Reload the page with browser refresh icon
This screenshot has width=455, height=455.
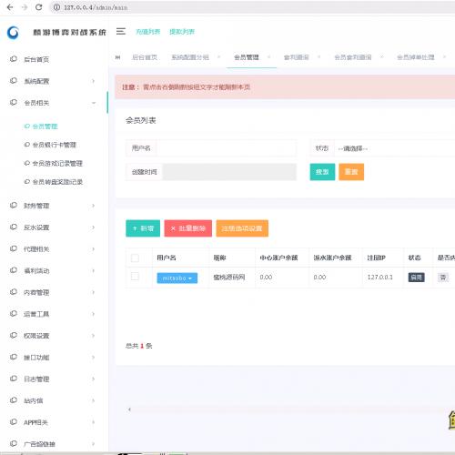click(38, 7)
